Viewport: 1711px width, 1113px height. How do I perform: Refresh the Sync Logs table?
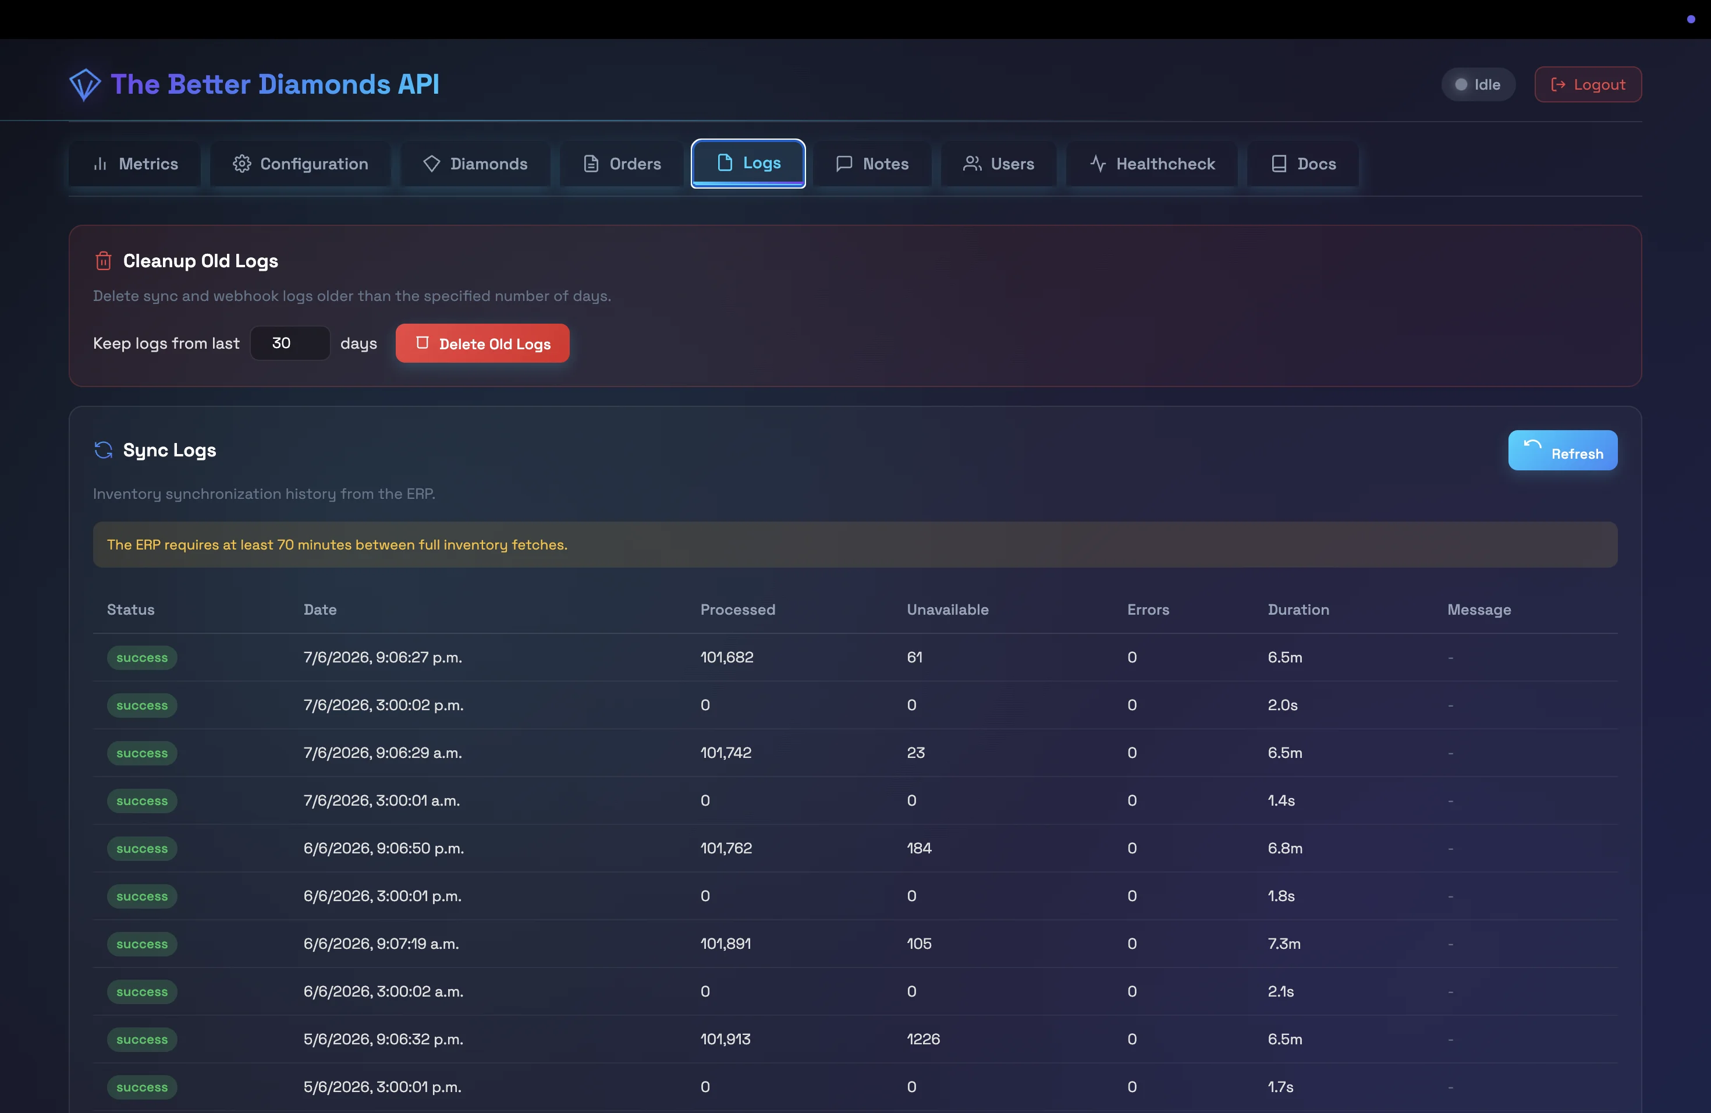click(1562, 450)
